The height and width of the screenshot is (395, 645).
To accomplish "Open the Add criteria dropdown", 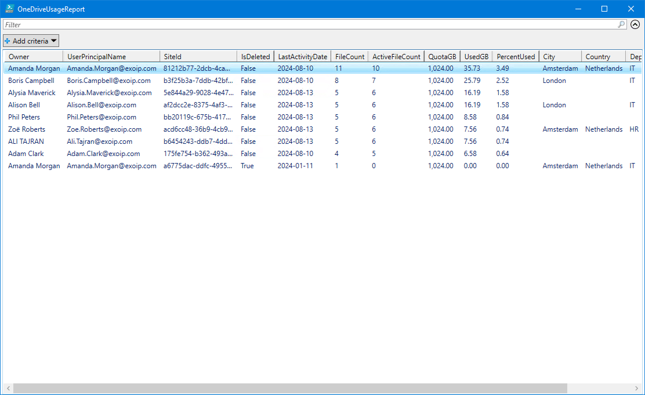I will tap(31, 41).
